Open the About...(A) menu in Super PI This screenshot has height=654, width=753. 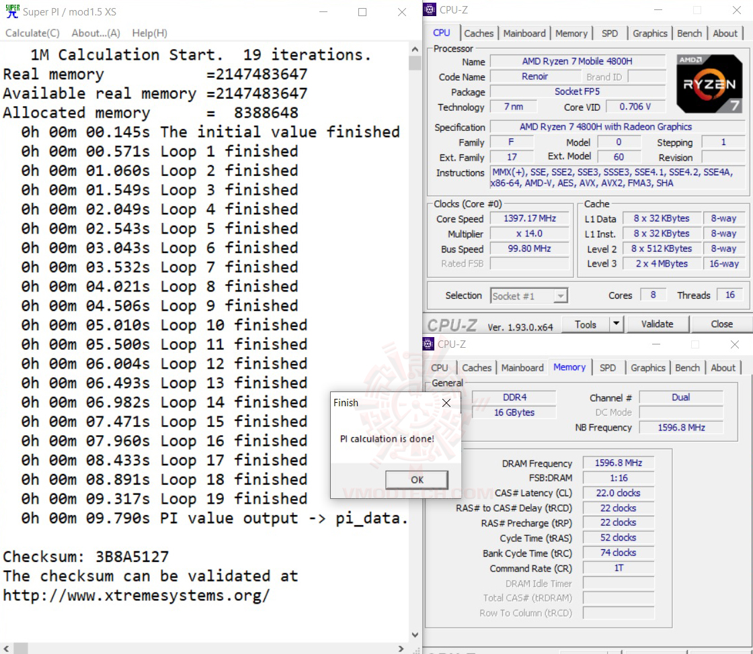click(95, 33)
